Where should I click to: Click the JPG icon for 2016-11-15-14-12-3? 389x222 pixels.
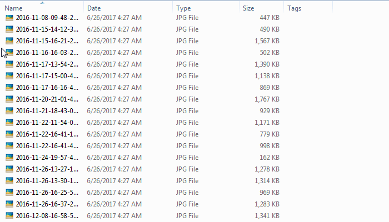[x=9, y=29]
